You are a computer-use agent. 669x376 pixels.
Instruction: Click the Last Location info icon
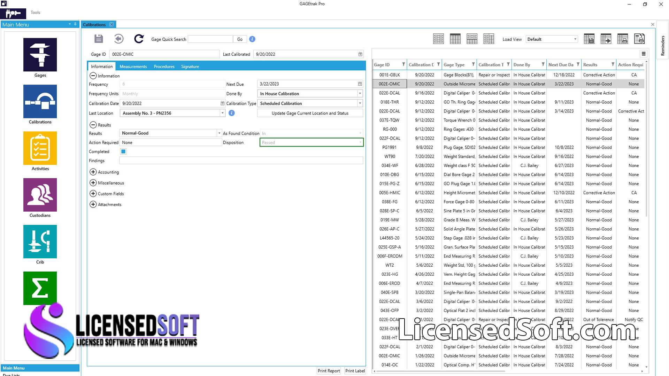231,113
